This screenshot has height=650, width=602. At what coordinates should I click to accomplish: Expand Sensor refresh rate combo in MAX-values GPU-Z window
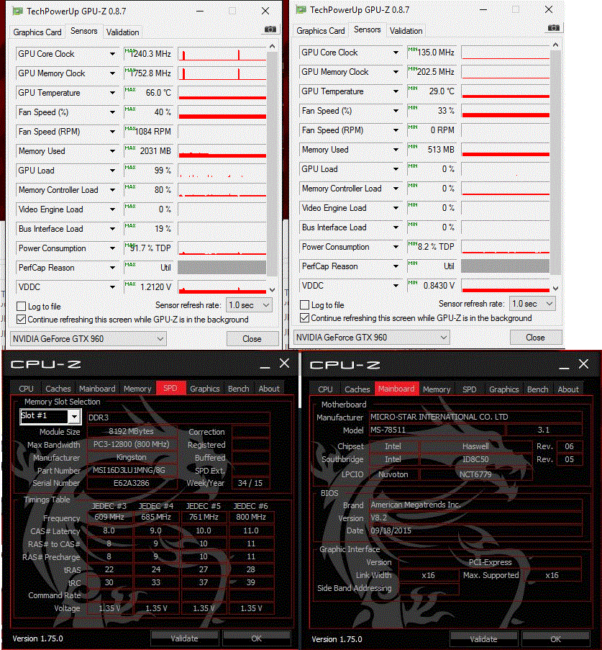pos(249,305)
